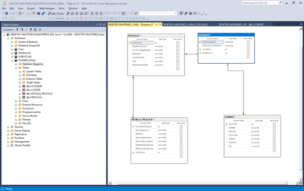This screenshot has width=304, height=191.
Task: Refresh the Object Explorer
Action: click(35, 30)
